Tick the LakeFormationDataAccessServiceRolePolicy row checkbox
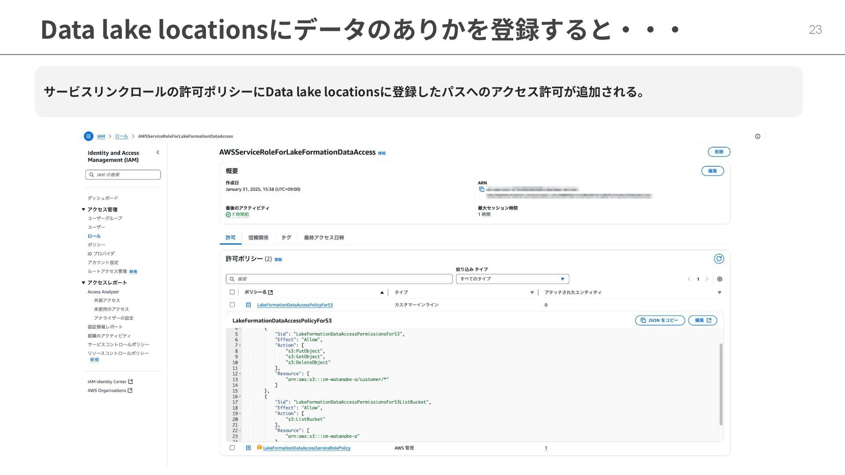Viewport: 845px width, 475px height. pyautogui.click(x=232, y=448)
